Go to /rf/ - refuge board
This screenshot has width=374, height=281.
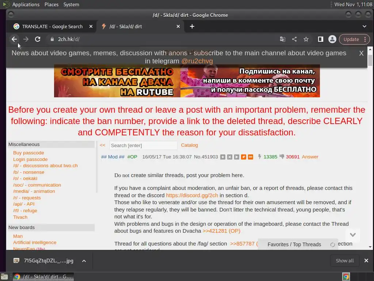(25, 210)
